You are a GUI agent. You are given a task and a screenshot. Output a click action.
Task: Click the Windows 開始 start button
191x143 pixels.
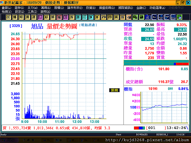tap(10, 140)
